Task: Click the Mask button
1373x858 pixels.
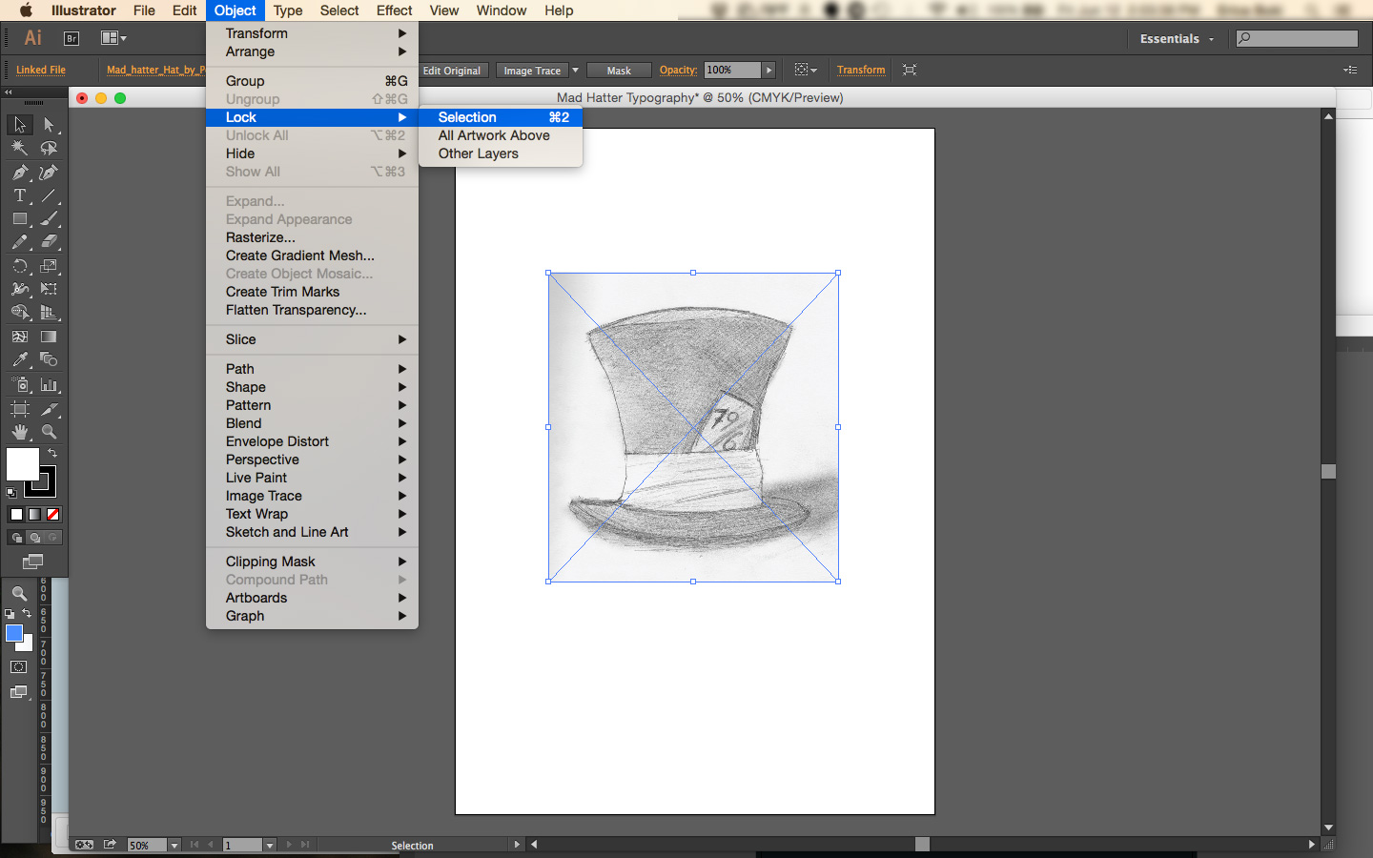Action: click(619, 71)
